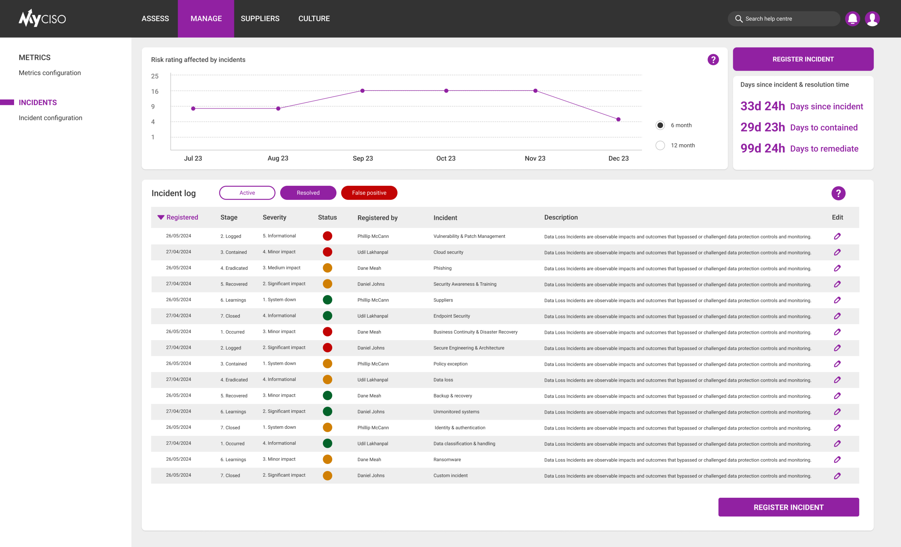Toggle the Active filter pill
This screenshot has width=901, height=547.
click(247, 193)
